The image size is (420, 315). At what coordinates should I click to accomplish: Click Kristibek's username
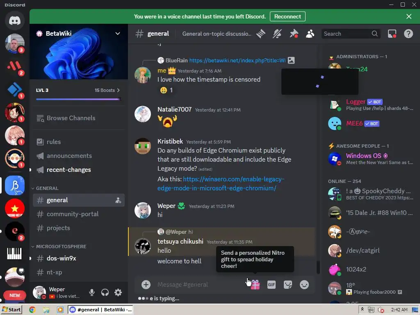coord(170,142)
